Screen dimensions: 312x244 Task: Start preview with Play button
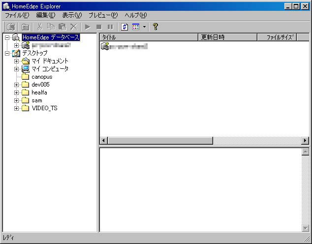point(88,27)
